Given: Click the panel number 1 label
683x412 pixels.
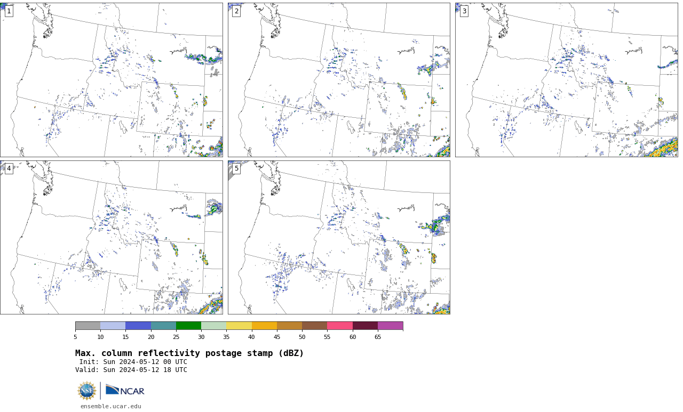Looking at the screenshot, I should point(9,11).
